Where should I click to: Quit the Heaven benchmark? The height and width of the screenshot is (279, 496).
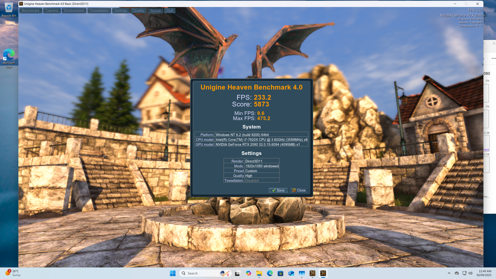170,11
